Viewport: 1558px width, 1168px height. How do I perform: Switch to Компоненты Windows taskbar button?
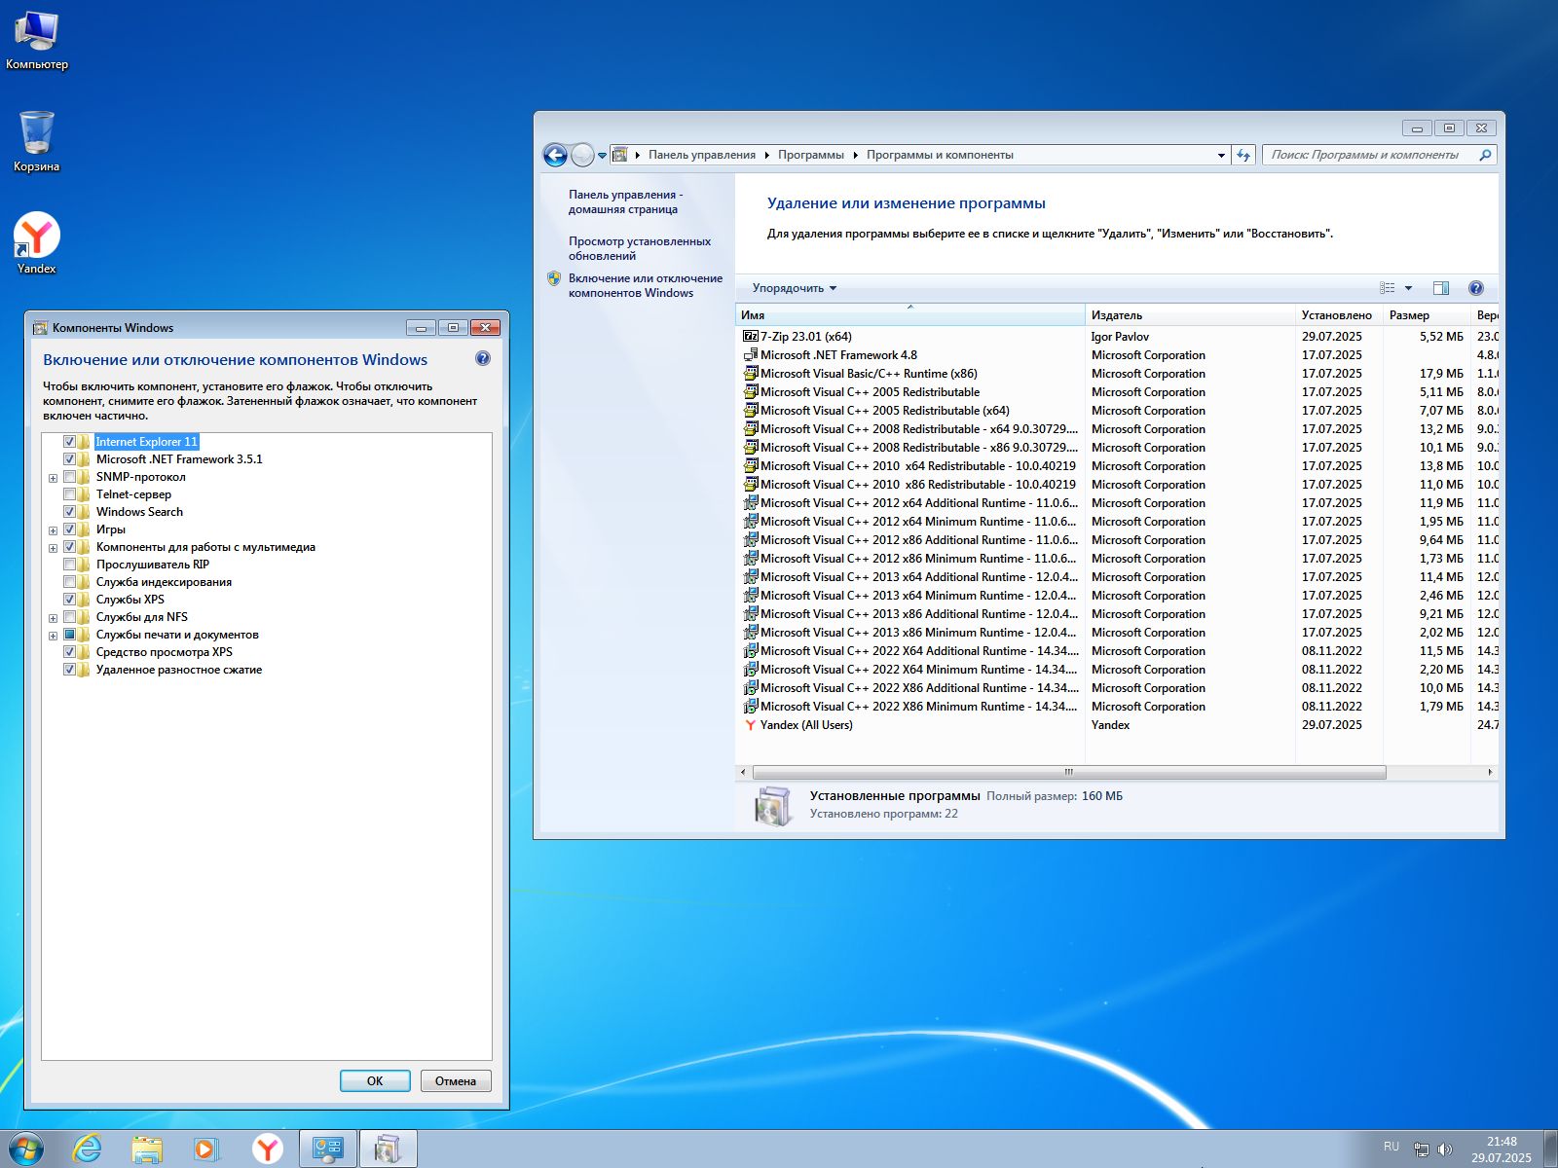click(x=388, y=1149)
